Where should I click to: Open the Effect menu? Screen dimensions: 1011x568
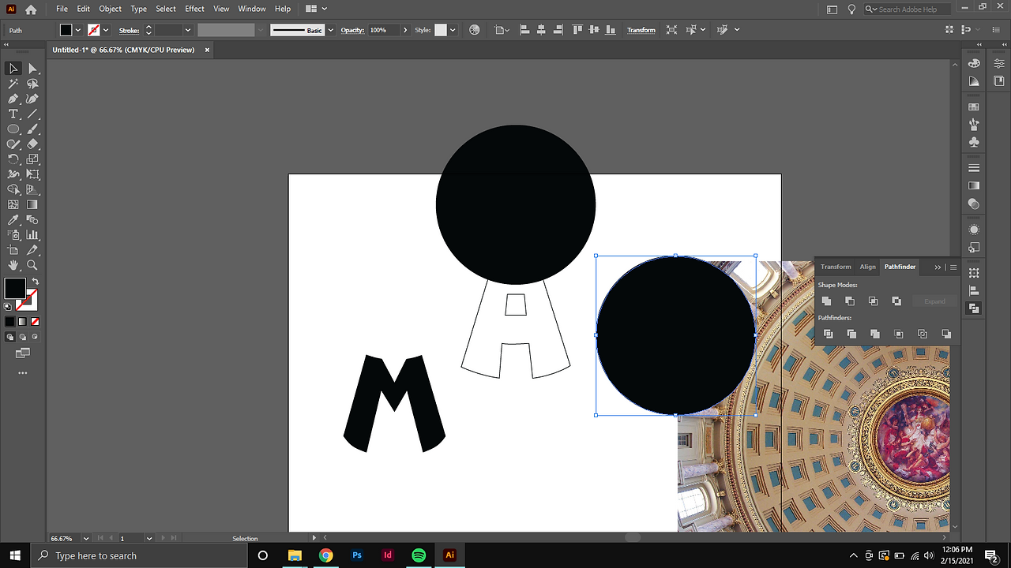[x=194, y=9]
